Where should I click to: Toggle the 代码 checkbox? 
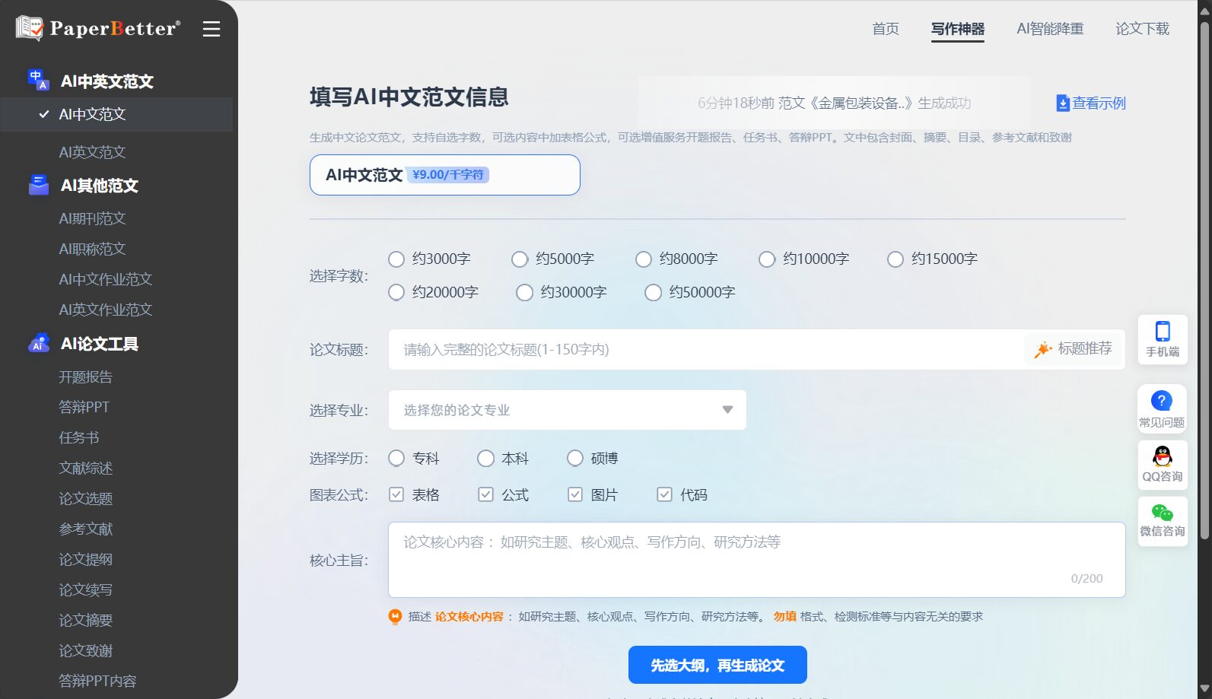coord(665,494)
